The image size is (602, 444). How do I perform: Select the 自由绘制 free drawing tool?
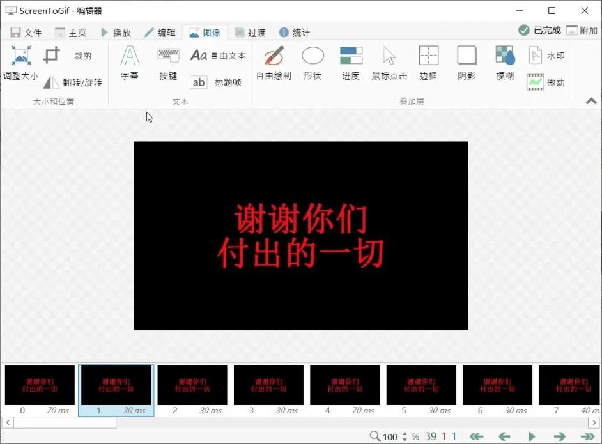coord(274,63)
